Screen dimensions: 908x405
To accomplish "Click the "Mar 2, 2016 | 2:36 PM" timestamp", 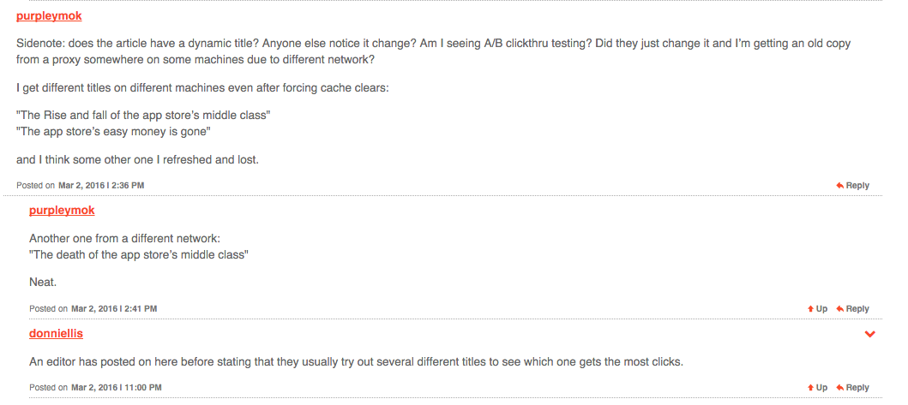I will (x=101, y=186).
